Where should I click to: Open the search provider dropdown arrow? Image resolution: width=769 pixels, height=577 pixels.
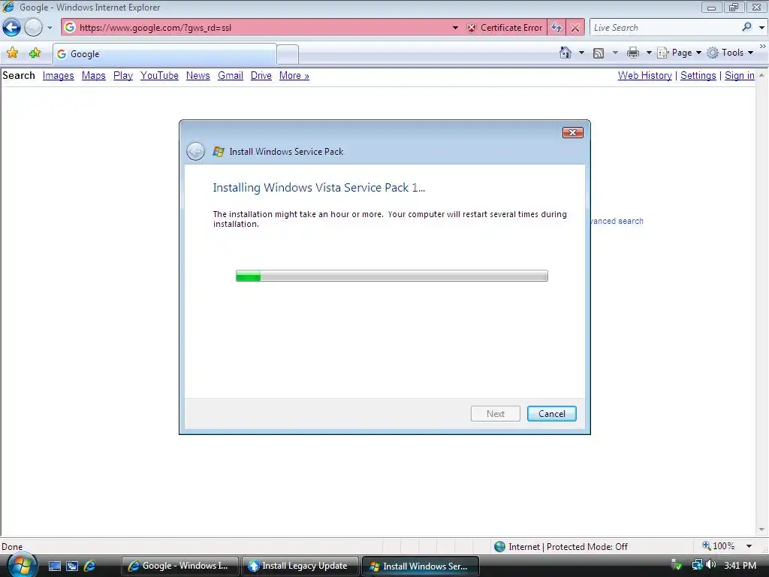click(761, 28)
